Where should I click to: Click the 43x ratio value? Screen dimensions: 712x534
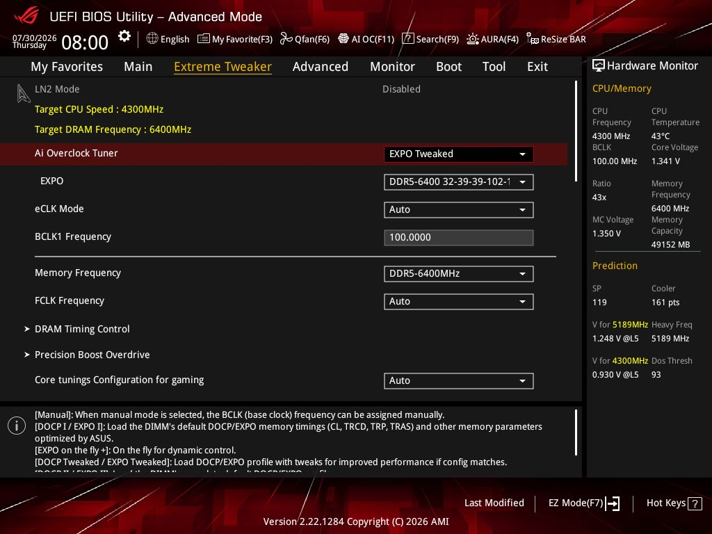tap(599, 197)
